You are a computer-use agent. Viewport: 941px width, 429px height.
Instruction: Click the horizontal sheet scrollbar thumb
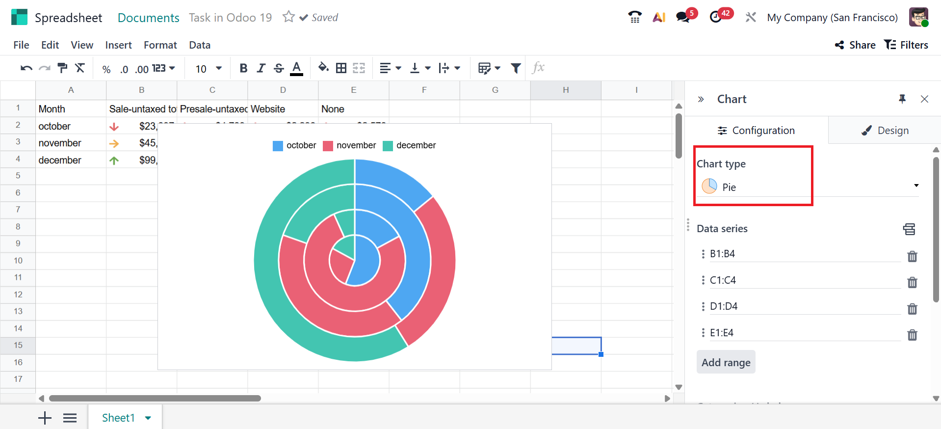155,398
